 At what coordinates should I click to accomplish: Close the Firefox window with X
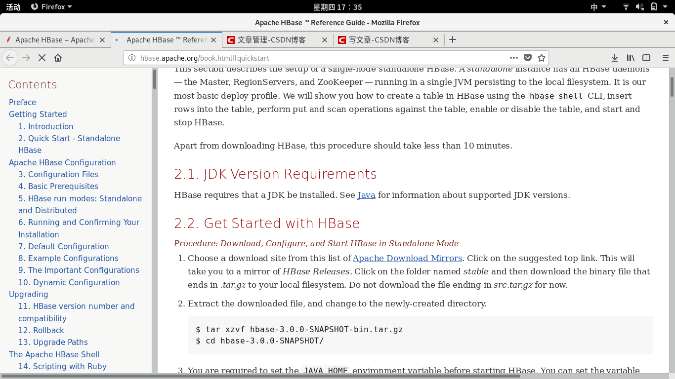click(x=666, y=22)
